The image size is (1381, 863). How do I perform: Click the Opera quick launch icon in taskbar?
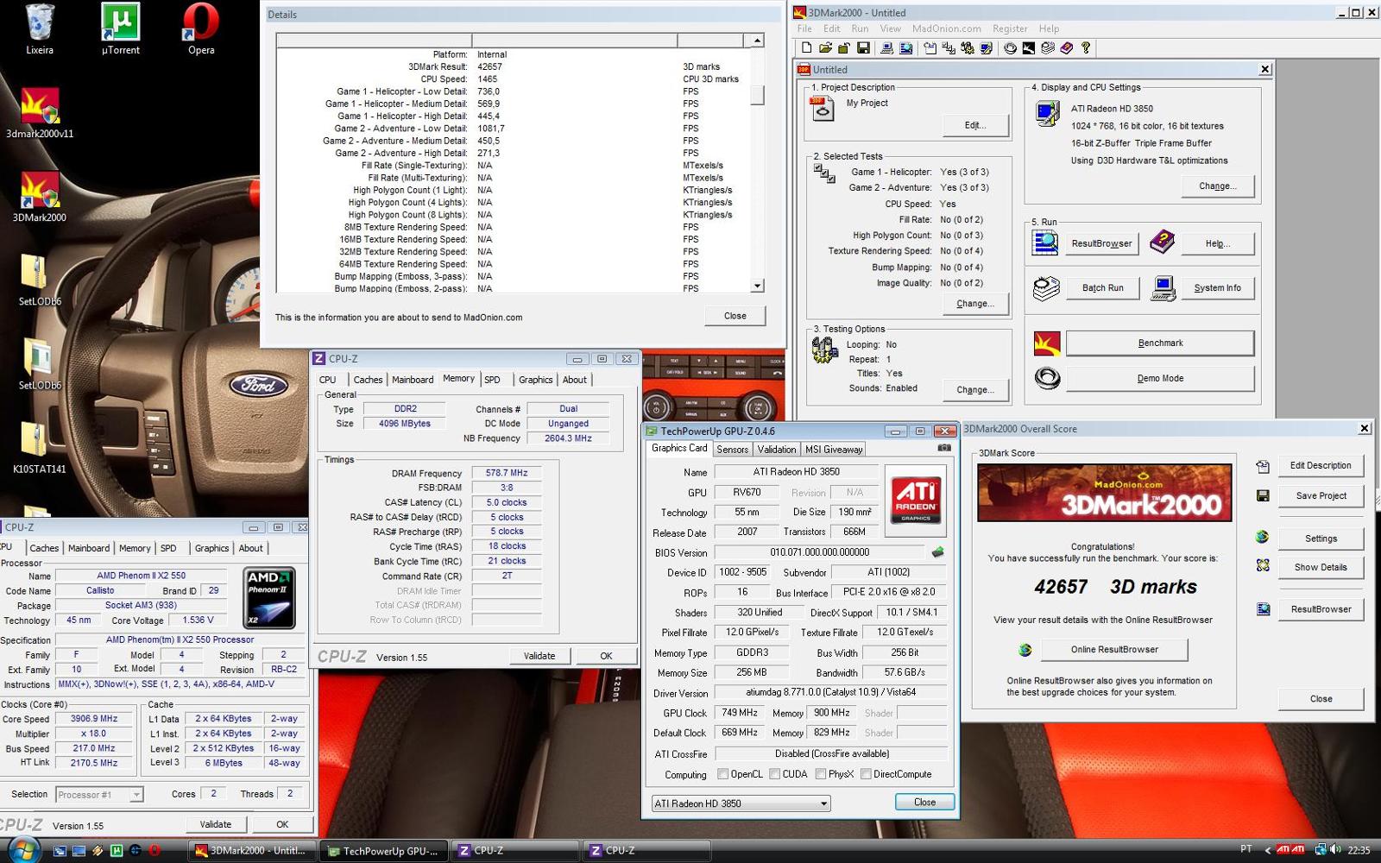click(x=154, y=851)
